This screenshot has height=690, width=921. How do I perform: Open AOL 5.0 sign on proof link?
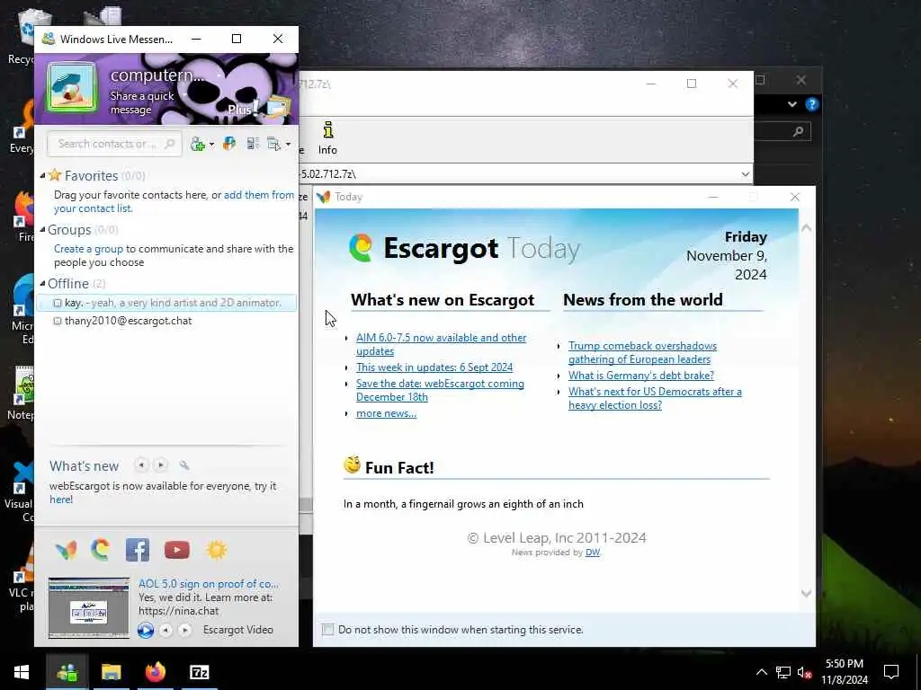(x=209, y=584)
